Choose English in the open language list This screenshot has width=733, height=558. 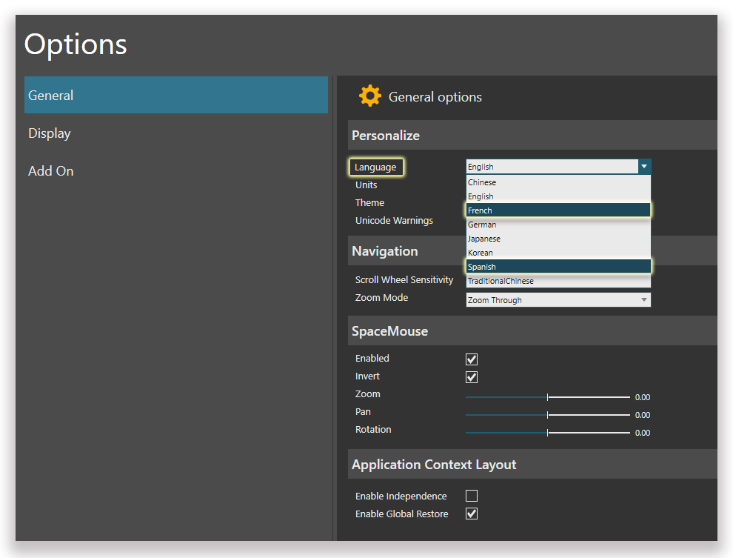[558, 196]
